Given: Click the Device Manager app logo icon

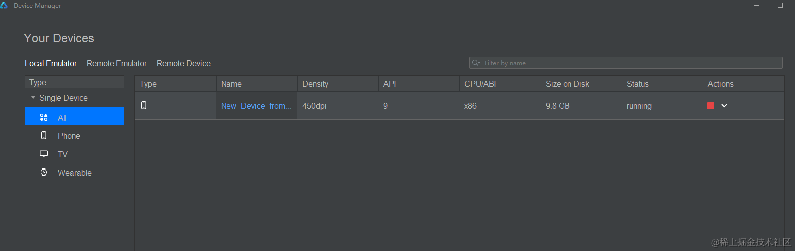Looking at the screenshot, I should 4,5.
